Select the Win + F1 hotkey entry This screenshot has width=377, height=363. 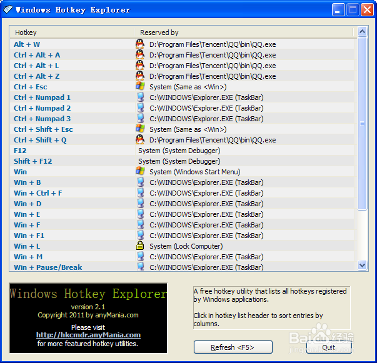[29, 236]
